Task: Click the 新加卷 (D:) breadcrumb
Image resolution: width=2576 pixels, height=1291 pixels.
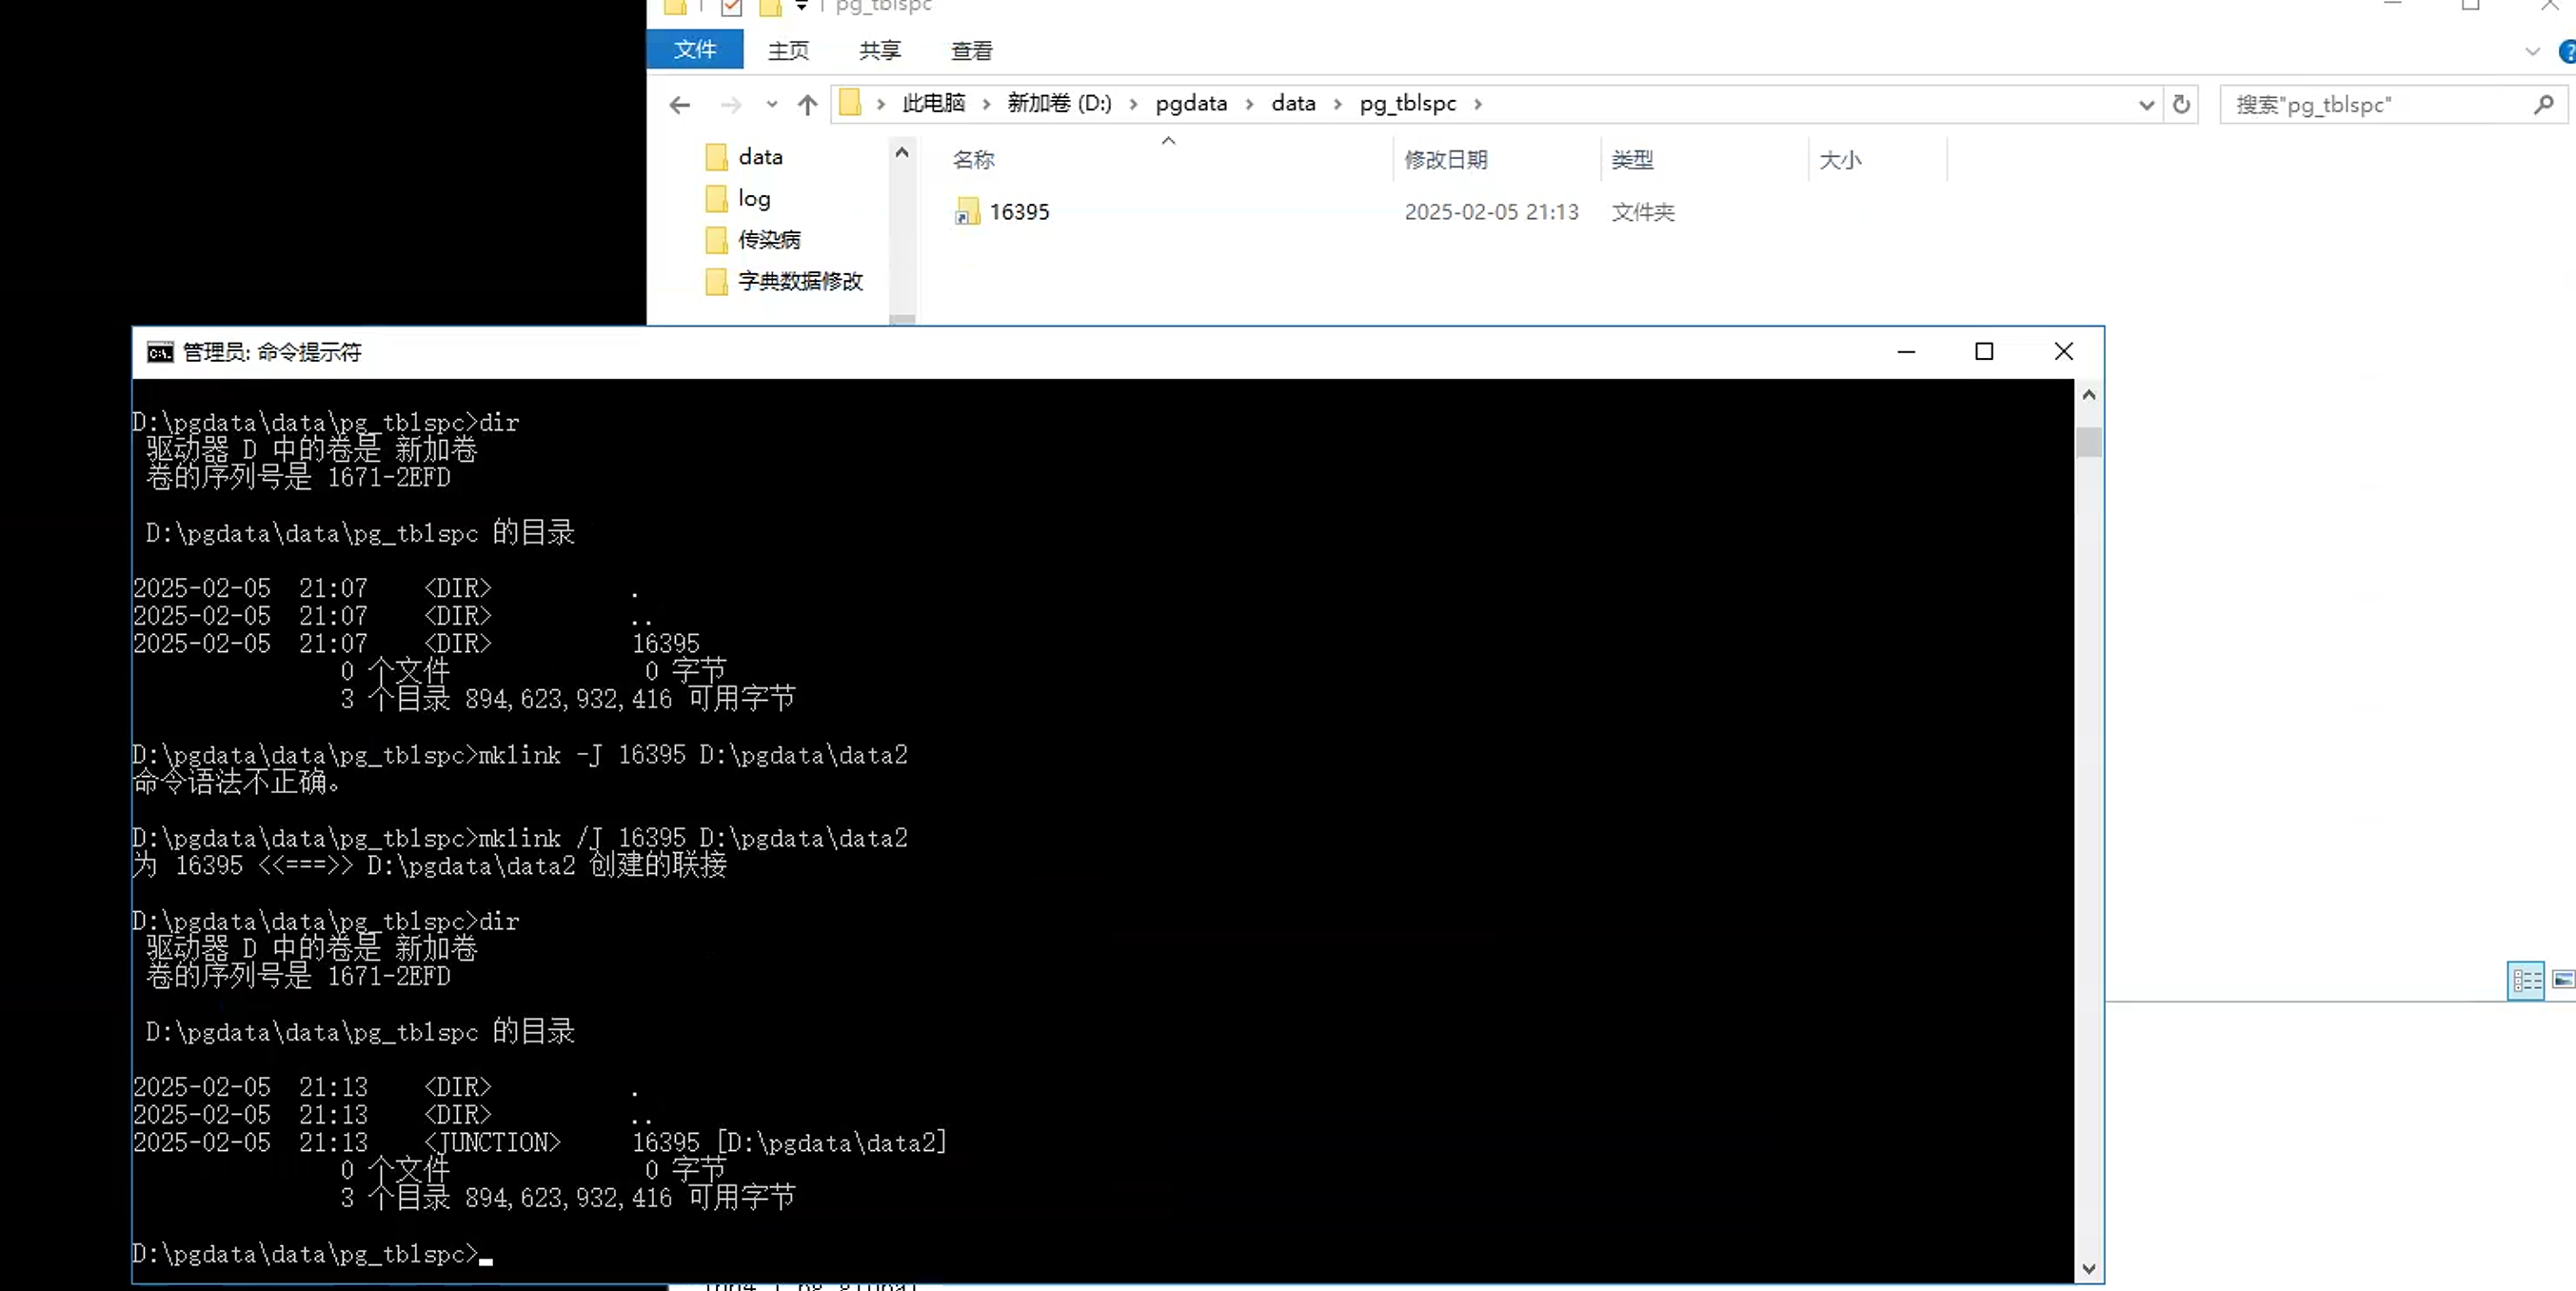Action: pos(1058,104)
